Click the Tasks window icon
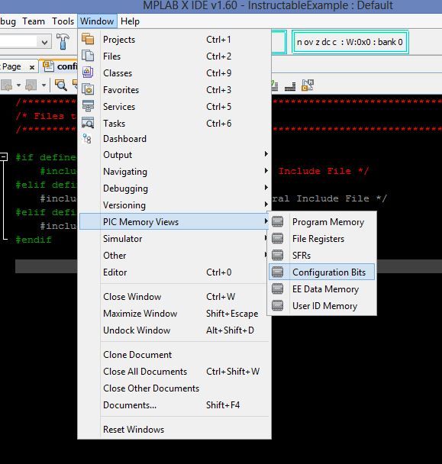Screen dimensions: 442x464 88,123
